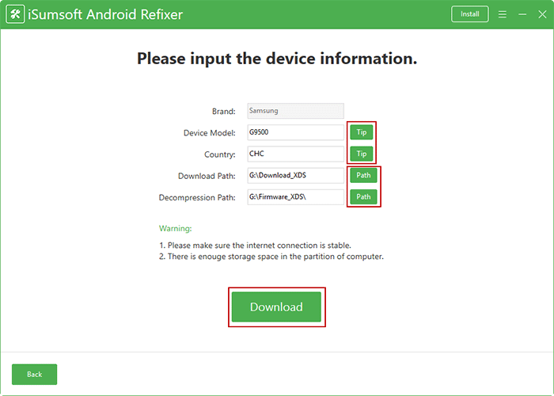Click the 'Device Model:' label
Image resolution: width=554 pixels, height=396 pixels.
pyautogui.click(x=210, y=133)
